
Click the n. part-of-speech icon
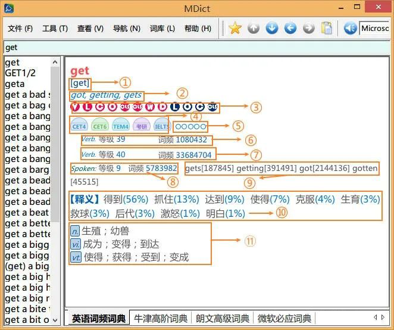point(75,231)
